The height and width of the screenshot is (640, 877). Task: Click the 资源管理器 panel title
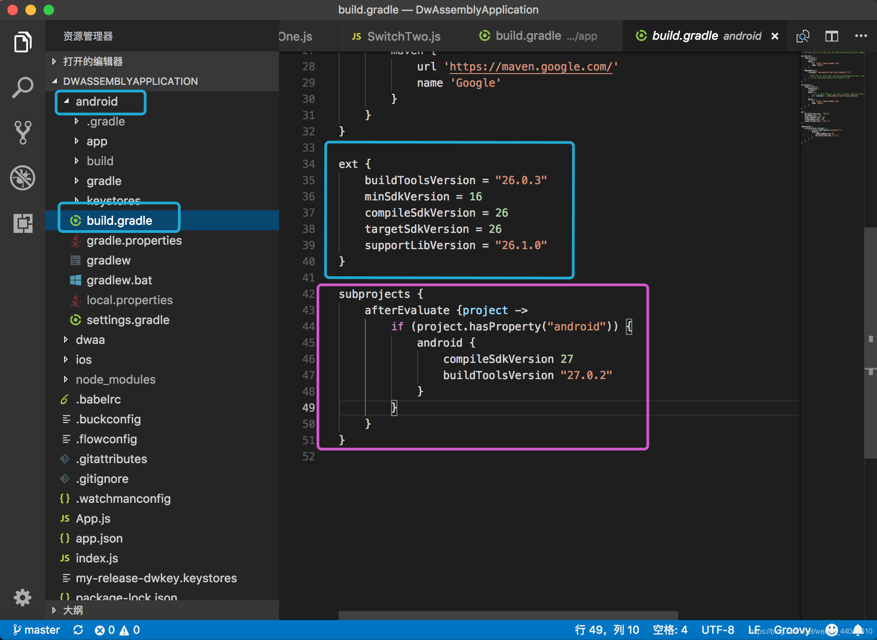click(x=88, y=36)
